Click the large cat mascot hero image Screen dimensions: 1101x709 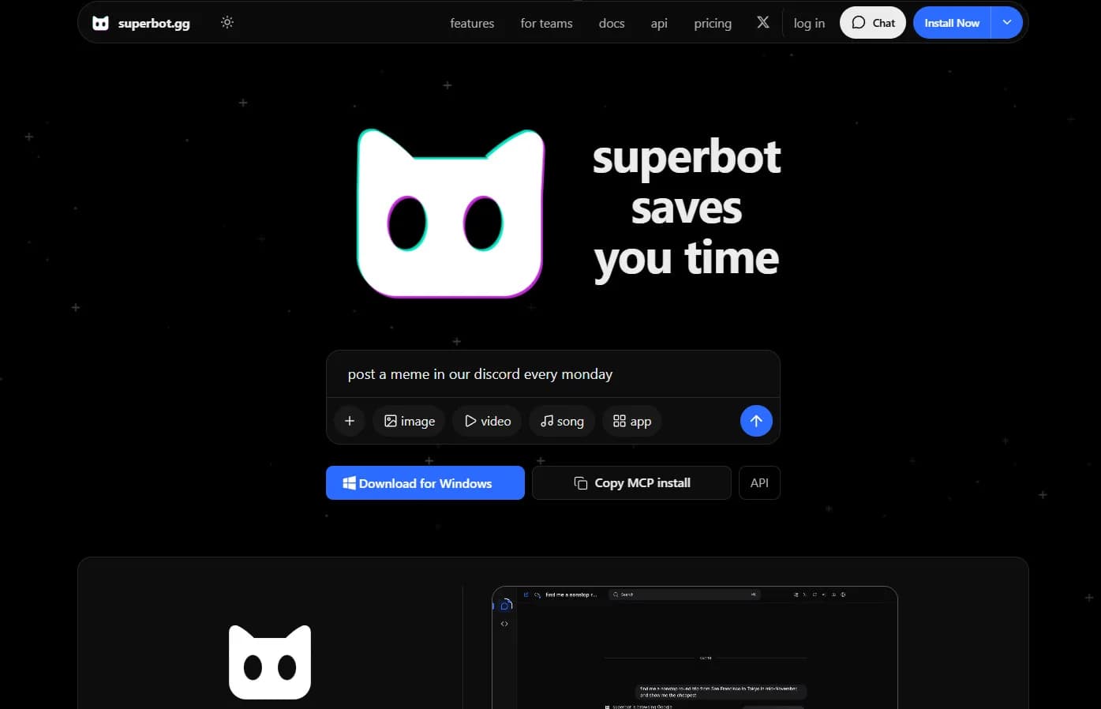[451, 213]
